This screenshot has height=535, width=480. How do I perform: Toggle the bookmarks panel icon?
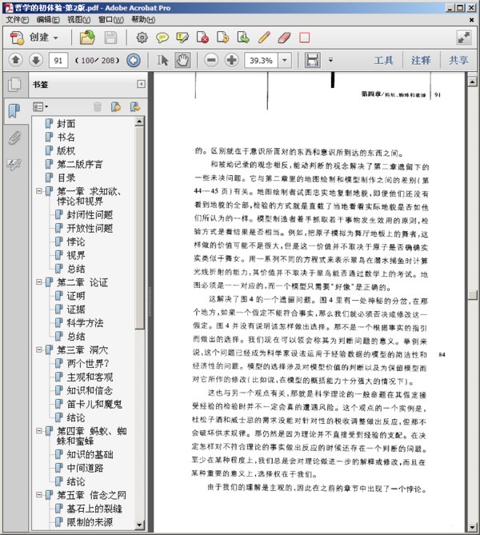tap(14, 111)
